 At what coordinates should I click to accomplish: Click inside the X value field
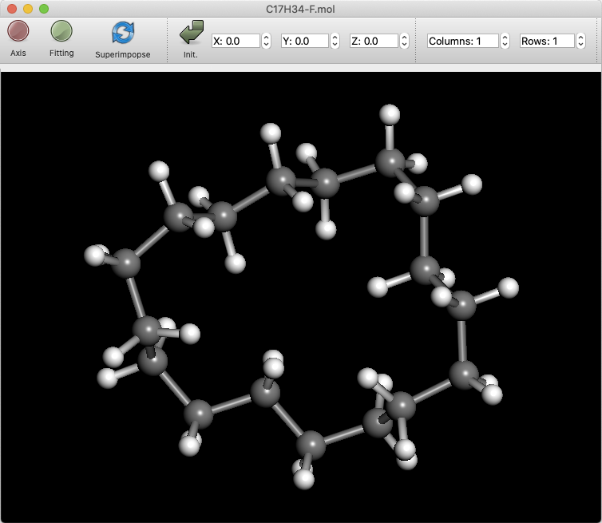tap(235, 41)
